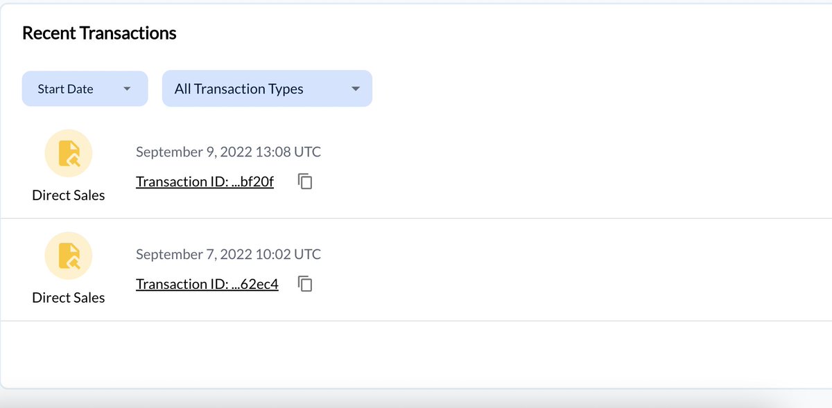Open the Transaction ID ...bf20f link
Screen dimensions: 832x408
click(x=205, y=181)
